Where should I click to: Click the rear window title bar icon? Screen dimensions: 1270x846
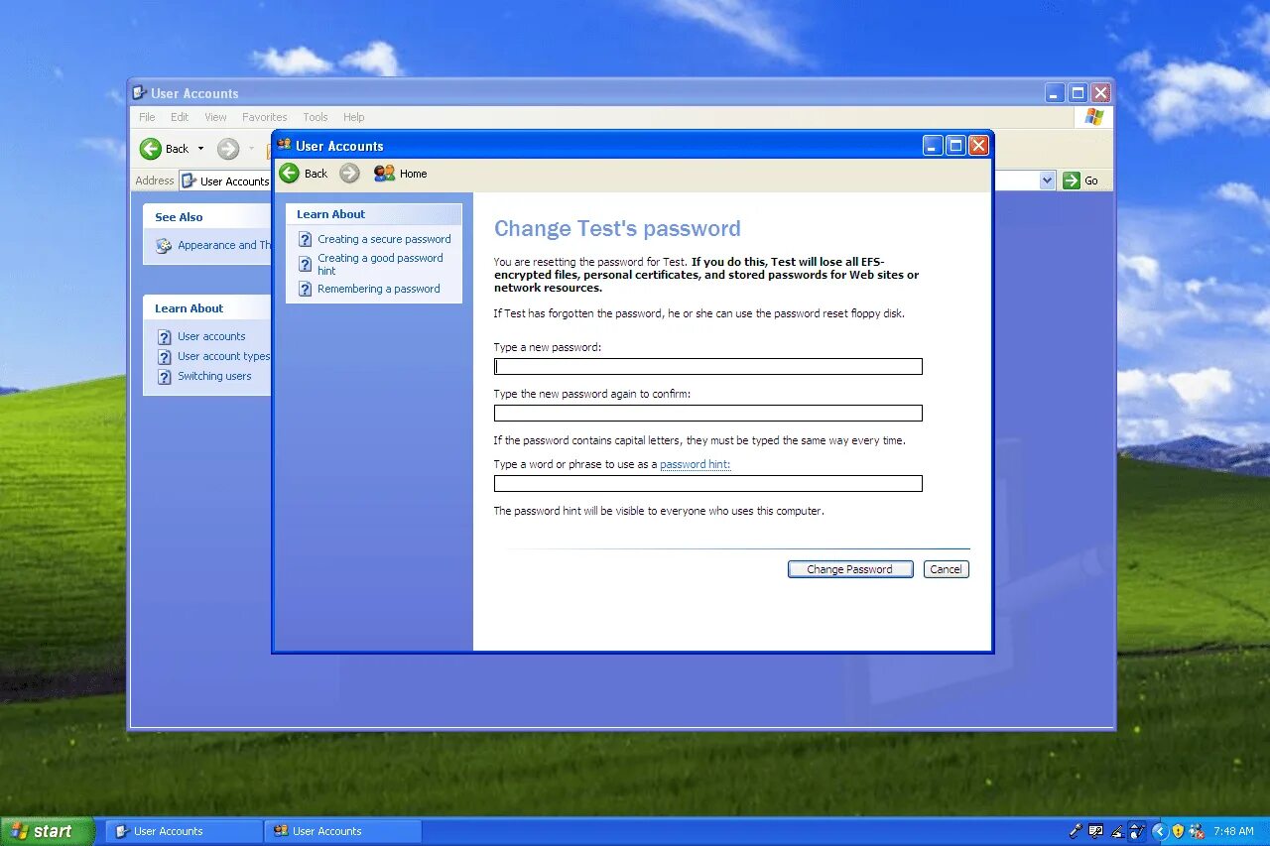(140, 93)
